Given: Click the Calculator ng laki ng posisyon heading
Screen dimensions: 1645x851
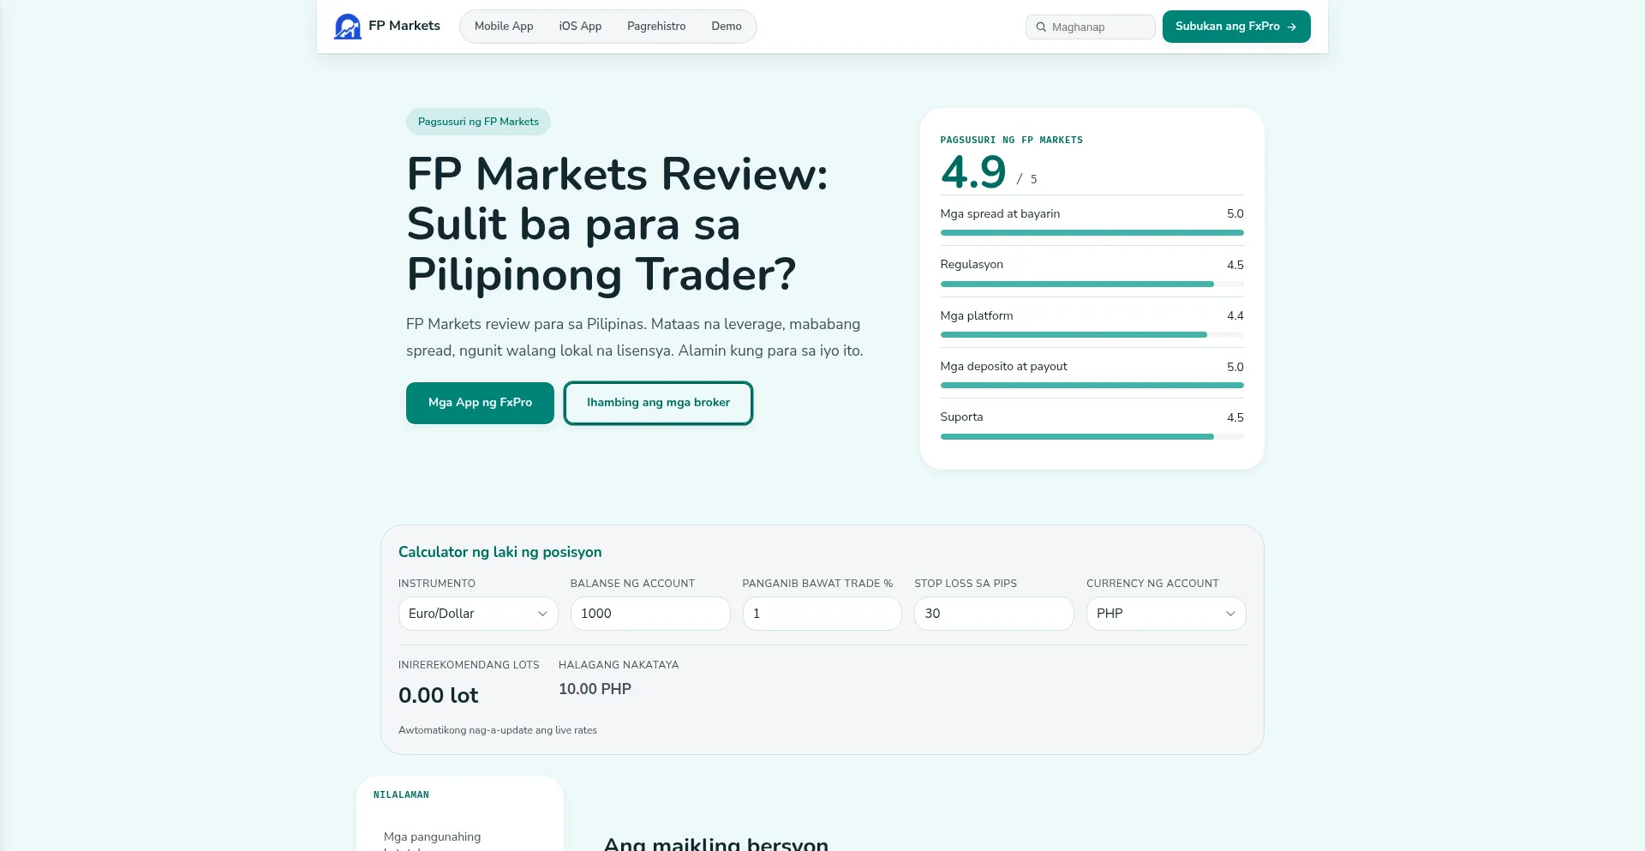Looking at the screenshot, I should pyautogui.click(x=500, y=552).
